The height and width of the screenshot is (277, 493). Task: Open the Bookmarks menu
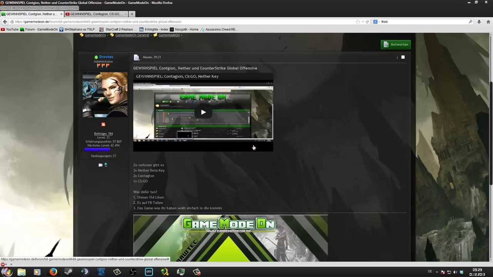[x=49, y=8]
